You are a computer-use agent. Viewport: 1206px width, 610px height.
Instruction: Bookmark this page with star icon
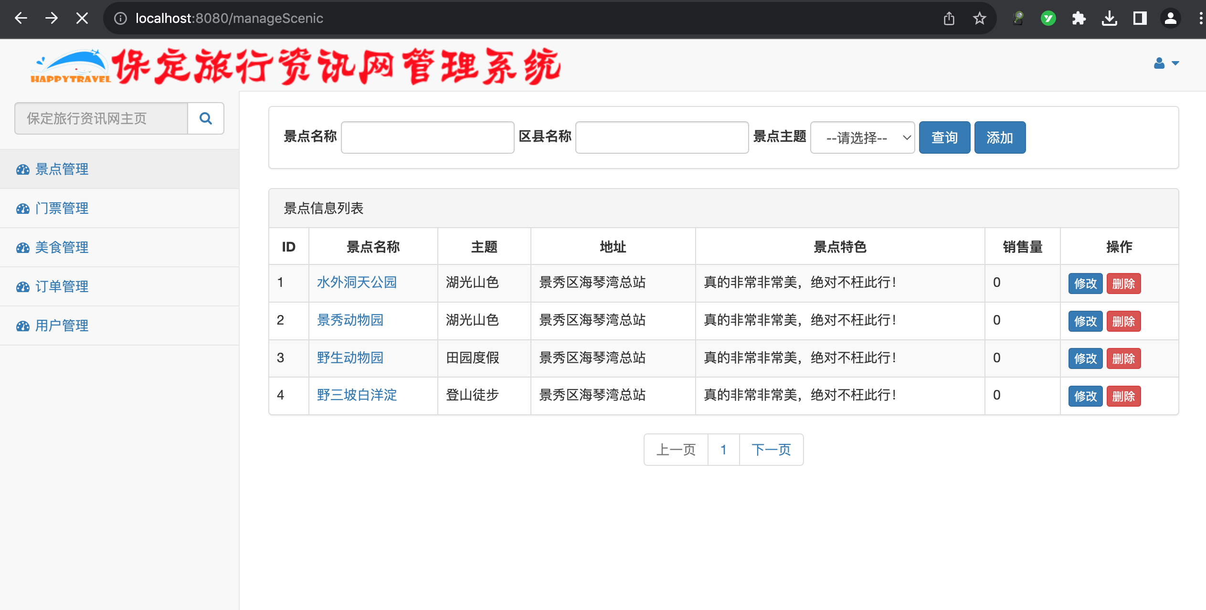click(980, 18)
